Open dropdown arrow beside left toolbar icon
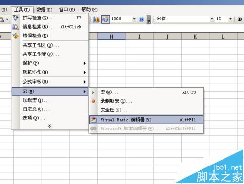The height and width of the screenshot is (184, 244). pyautogui.click(x=7, y=19)
